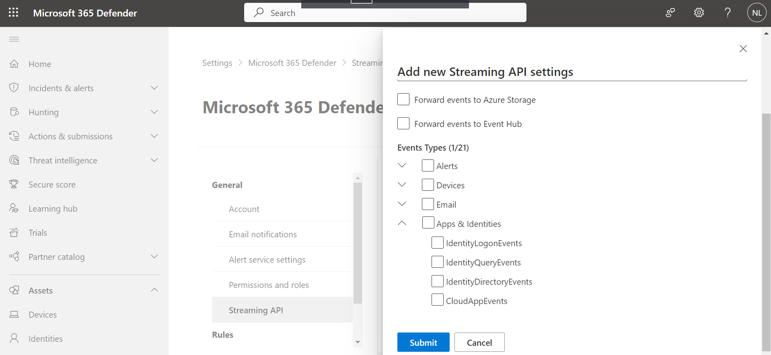Check IdentityQueryEvents
The height and width of the screenshot is (355, 771).
point(438,262)
